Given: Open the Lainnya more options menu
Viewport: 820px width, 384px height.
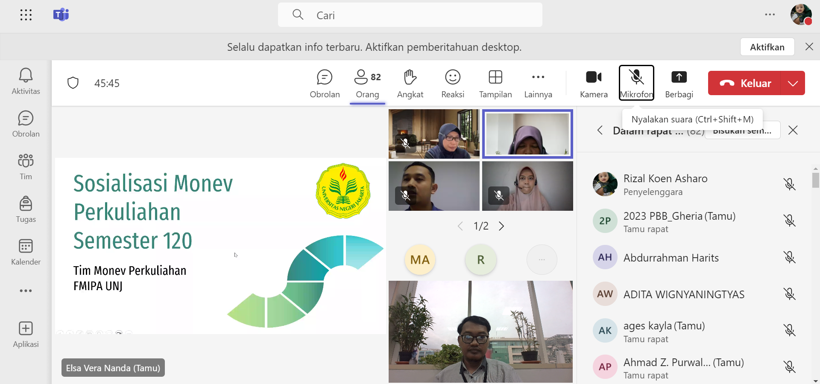Looking at the screenshot, I should [x=538, y=84].
